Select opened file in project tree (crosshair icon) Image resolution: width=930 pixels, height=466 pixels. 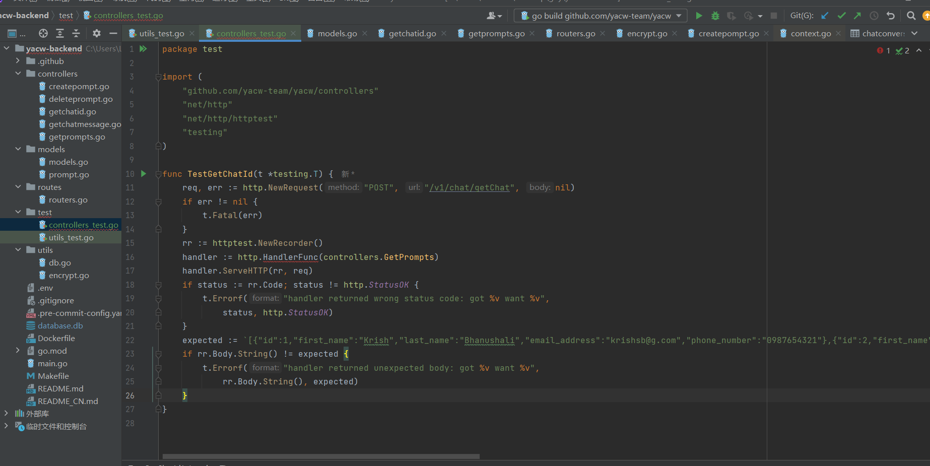pos(43,33)
